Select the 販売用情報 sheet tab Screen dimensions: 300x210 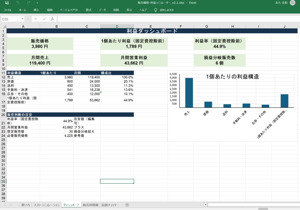[x=91, y=205]
